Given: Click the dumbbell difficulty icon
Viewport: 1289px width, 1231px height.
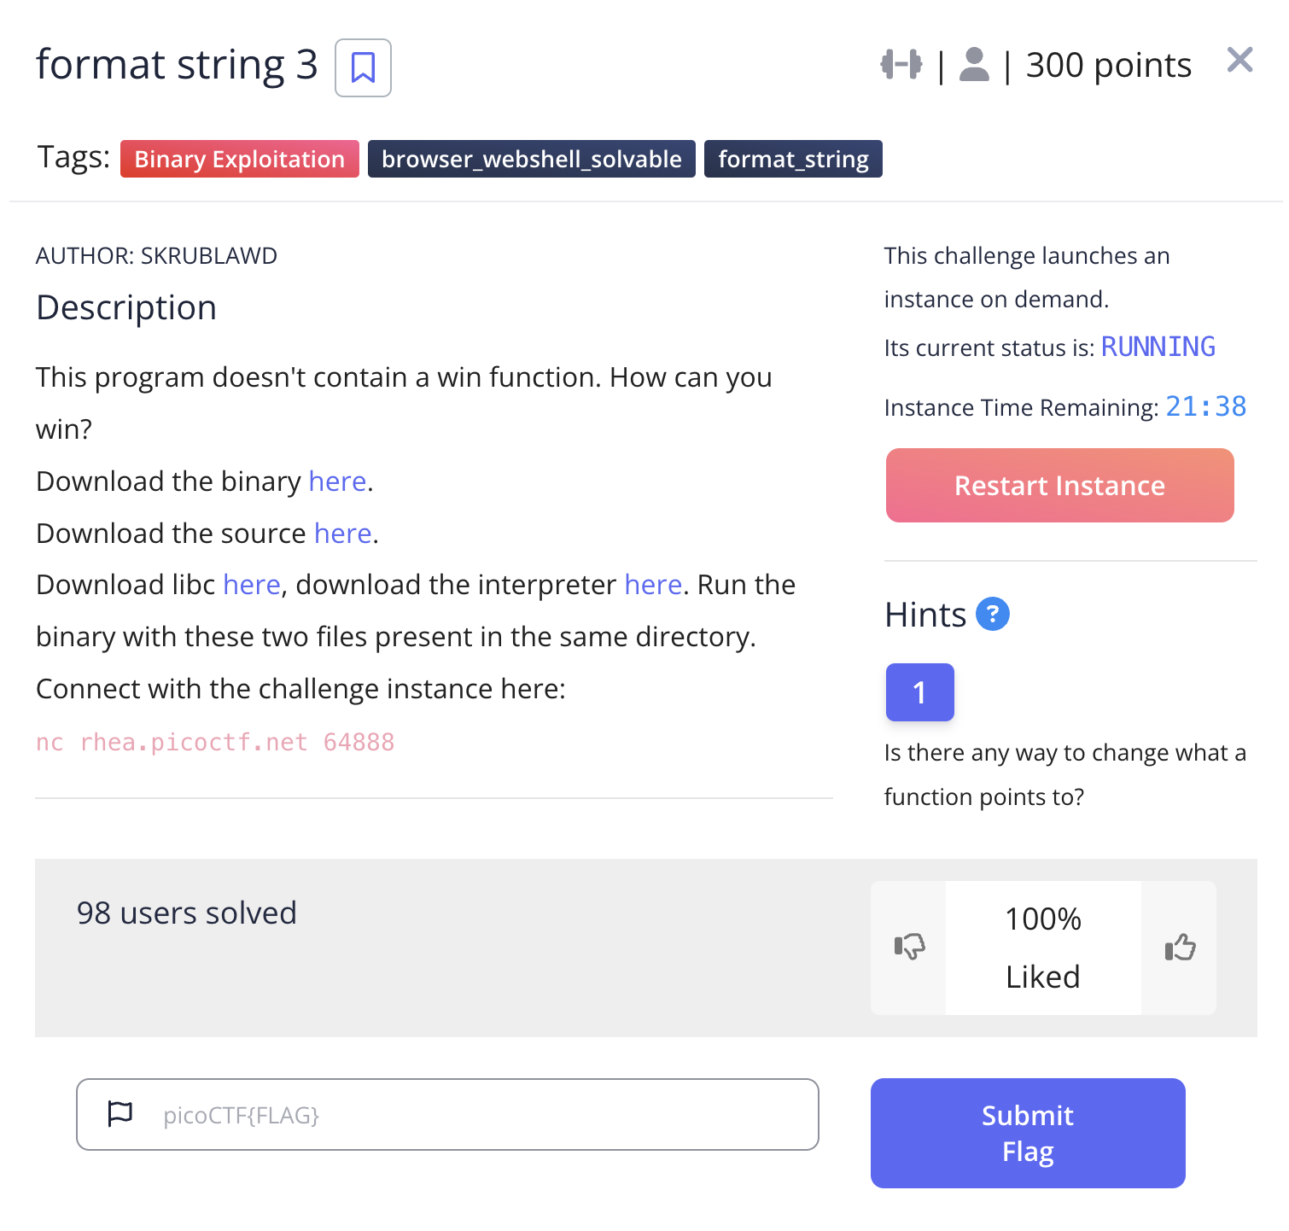Looking at the screenshot, I should pos(901,65).
